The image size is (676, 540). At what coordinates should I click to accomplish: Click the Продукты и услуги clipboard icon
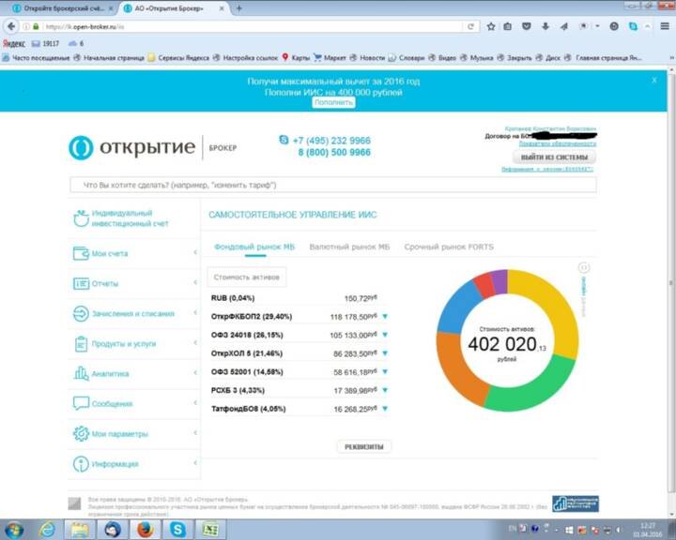pos(81,344)
